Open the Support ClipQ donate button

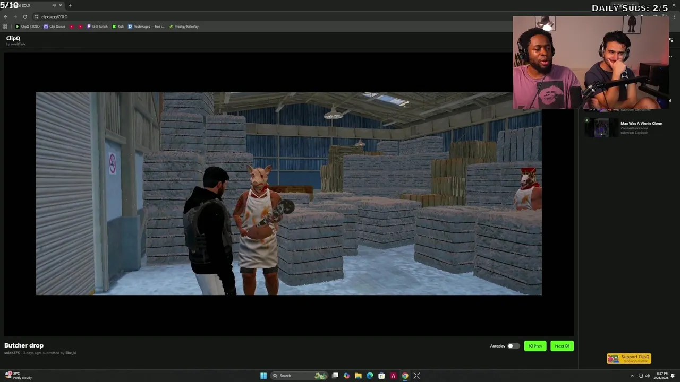click(x=629, y=359)
